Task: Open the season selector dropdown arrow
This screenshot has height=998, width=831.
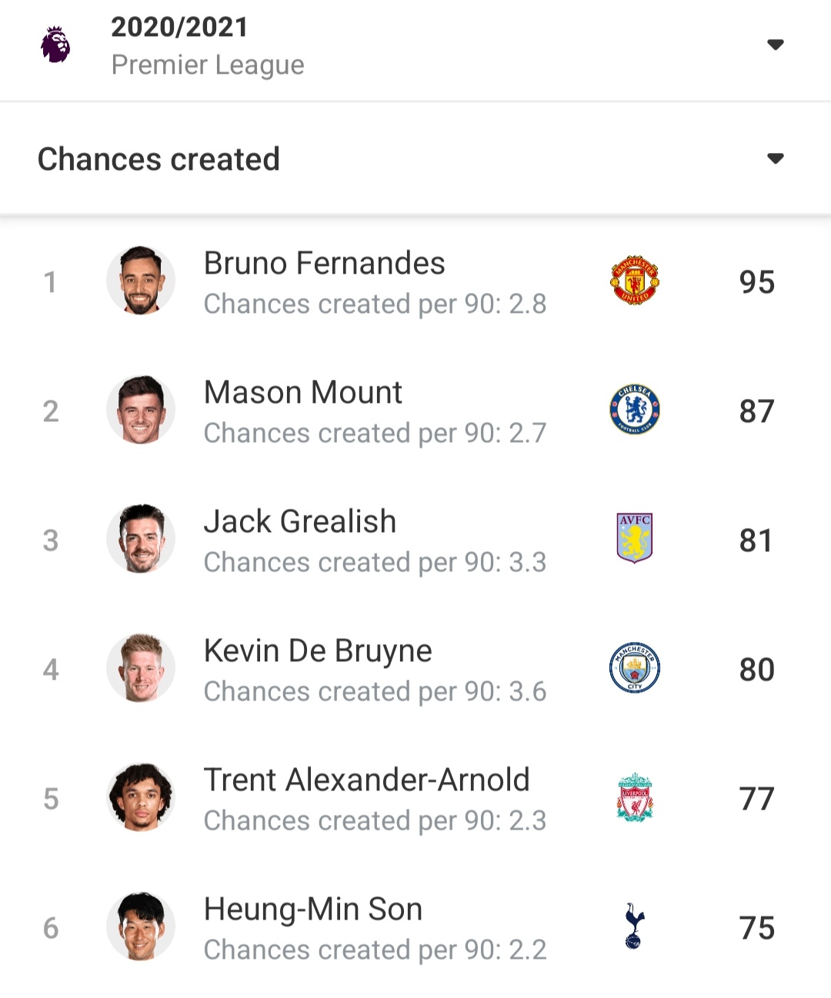Action: click(x=776, y=45)
